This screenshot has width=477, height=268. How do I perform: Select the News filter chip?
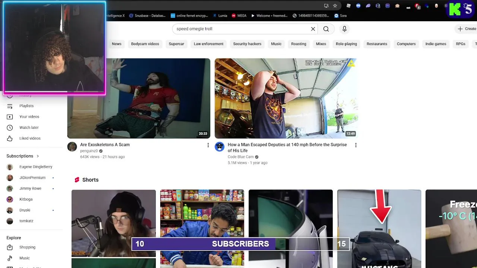click(x=117, y=44)
